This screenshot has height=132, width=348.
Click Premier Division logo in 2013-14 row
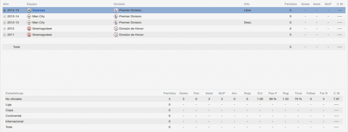coord(116,16)
